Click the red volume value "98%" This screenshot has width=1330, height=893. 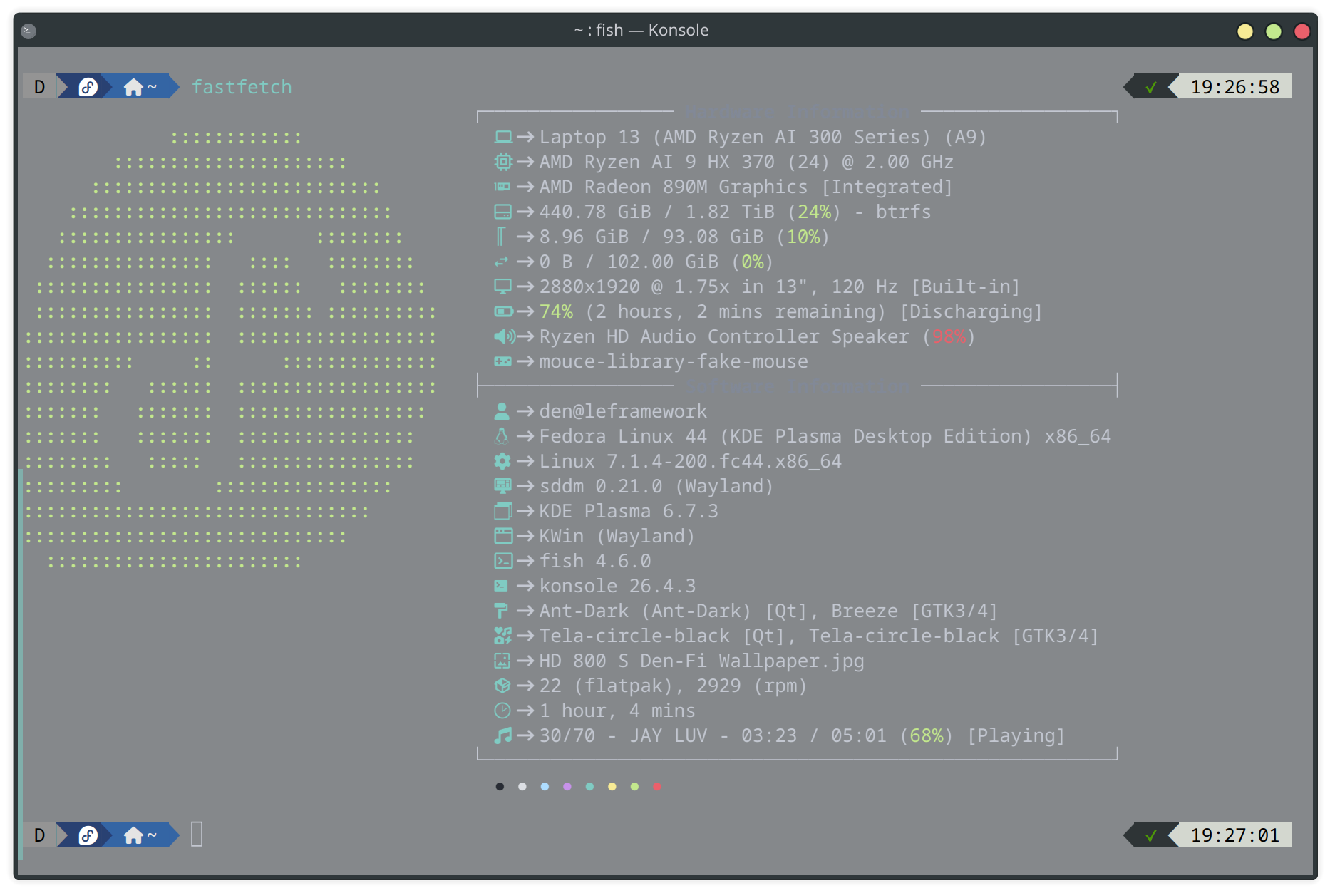949,336
